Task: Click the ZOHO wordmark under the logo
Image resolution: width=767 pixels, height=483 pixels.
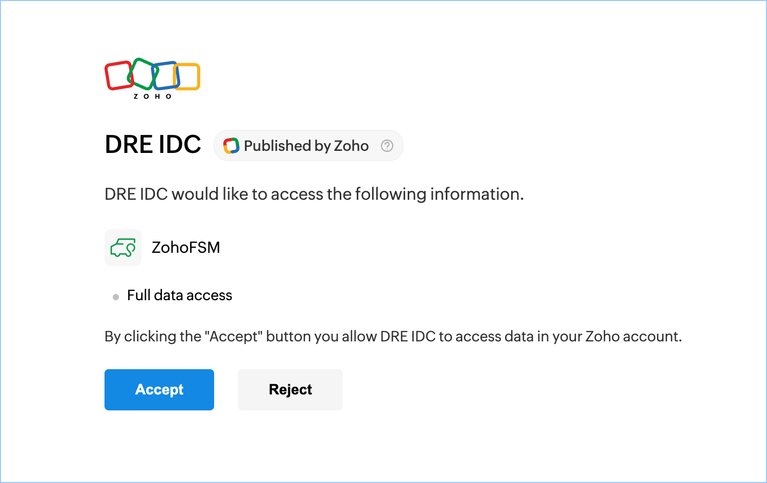Action: [x=152, y=96]
